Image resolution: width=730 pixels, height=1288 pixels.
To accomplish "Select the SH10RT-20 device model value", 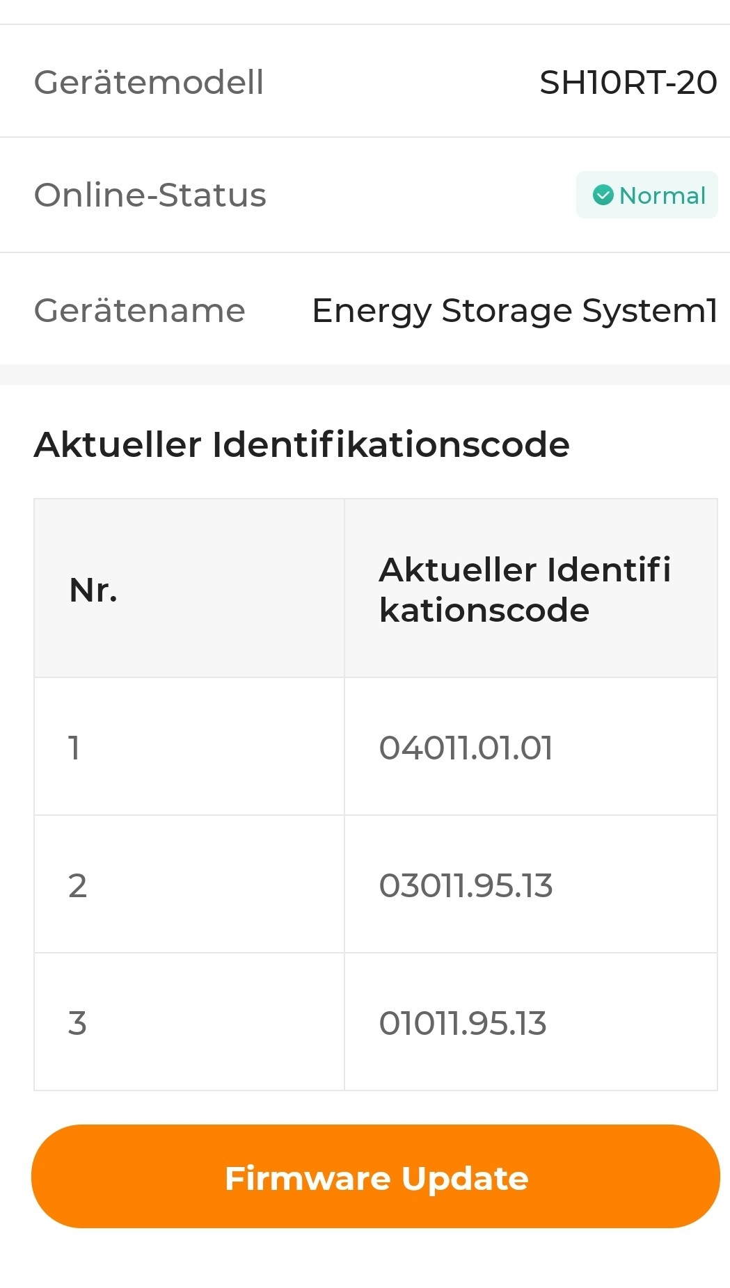I will click(x=628, y=83).
